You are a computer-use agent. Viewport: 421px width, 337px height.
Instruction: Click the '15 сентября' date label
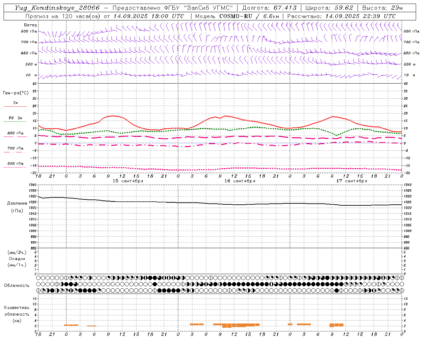[128, 181]
